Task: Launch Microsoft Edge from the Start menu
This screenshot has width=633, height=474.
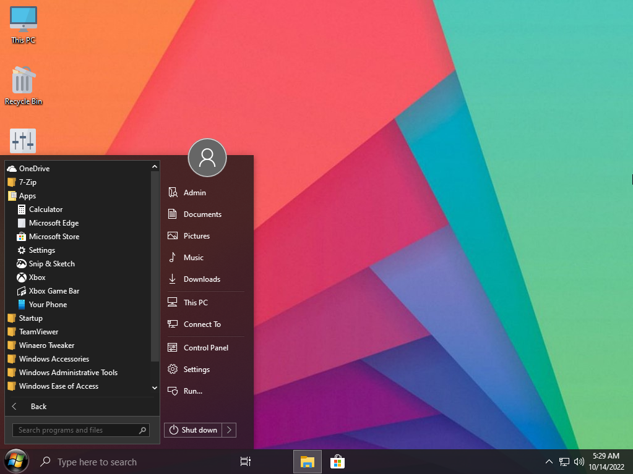Action: click(x=53, y=223)
